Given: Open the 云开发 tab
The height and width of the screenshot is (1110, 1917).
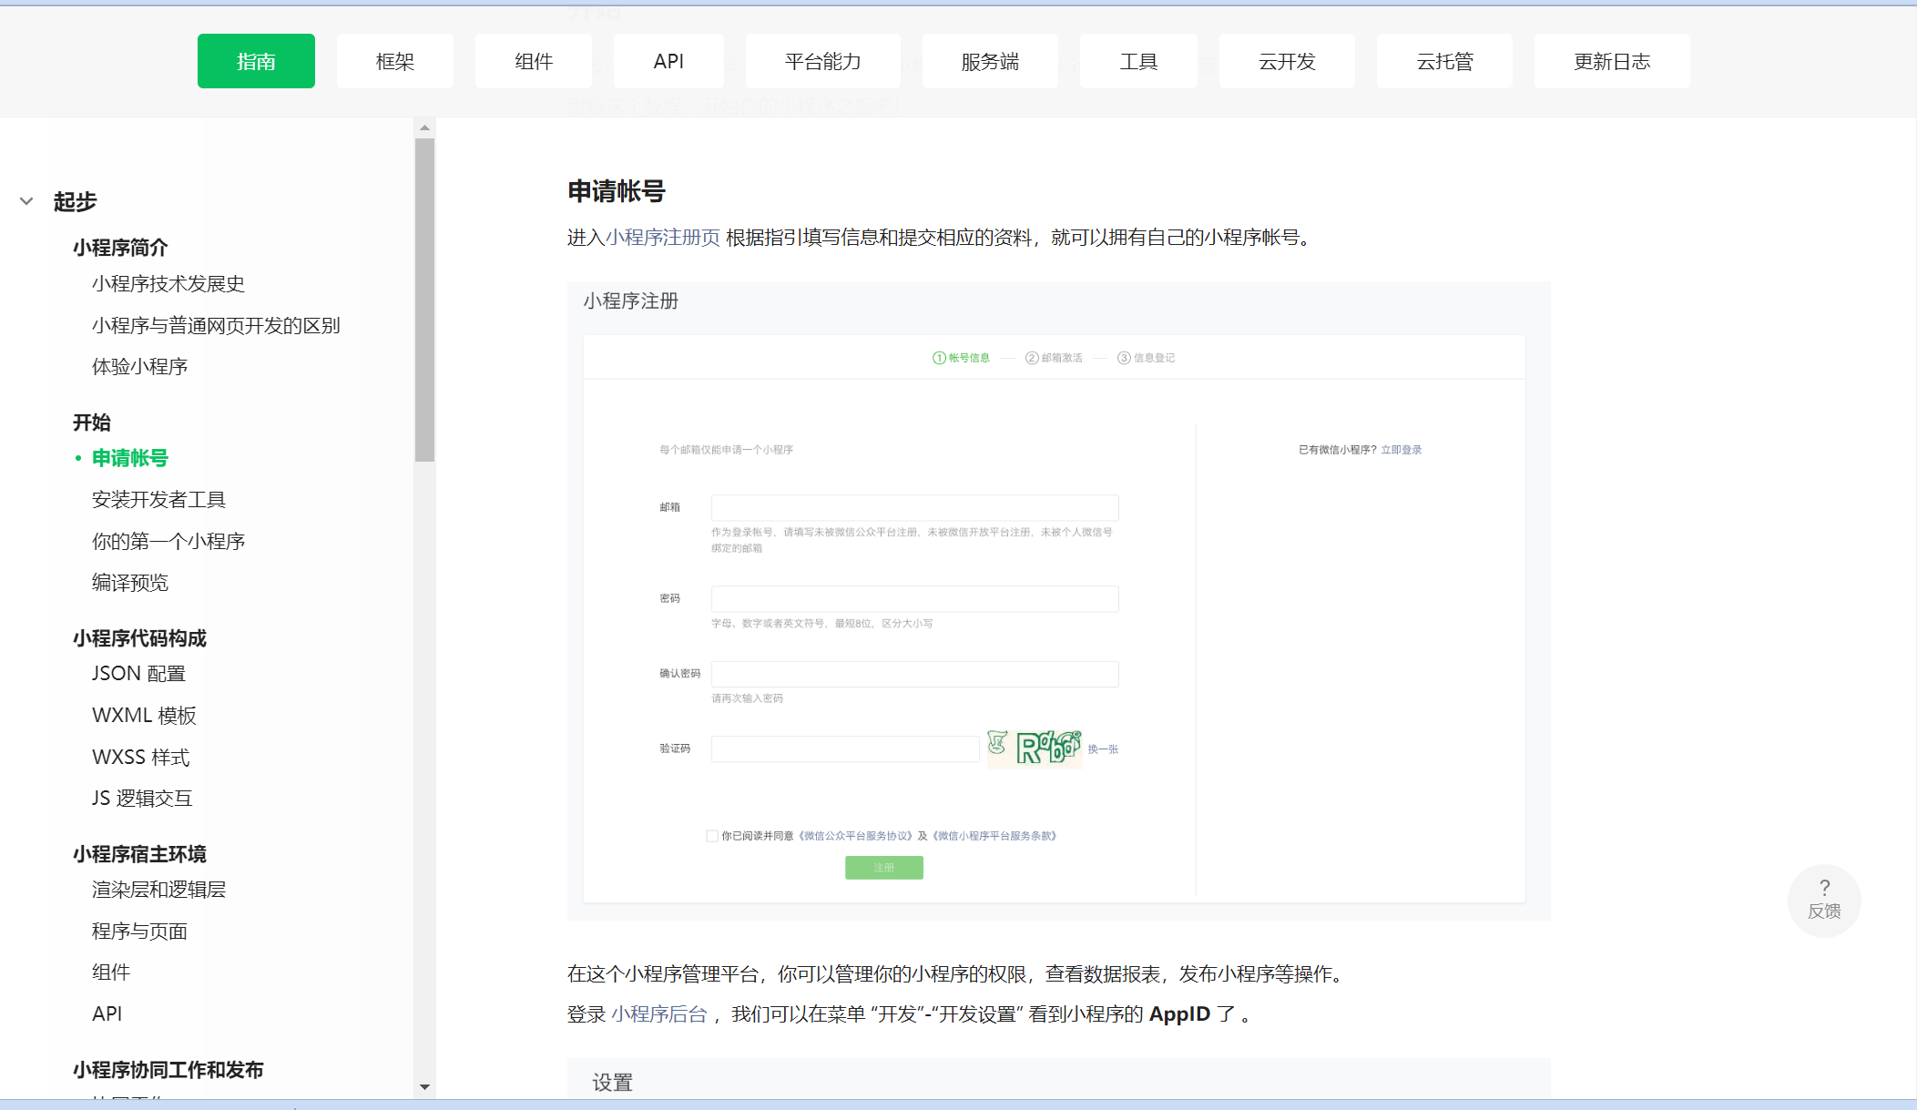Looking at the screenshot, I should point(1286,61).
